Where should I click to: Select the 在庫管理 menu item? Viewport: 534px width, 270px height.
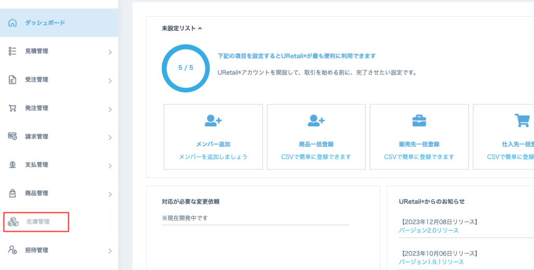tap(38, 222)
